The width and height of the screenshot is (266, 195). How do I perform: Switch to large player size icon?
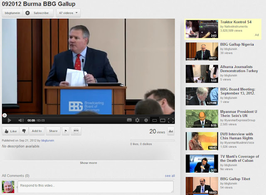click(x=163, y=120)
